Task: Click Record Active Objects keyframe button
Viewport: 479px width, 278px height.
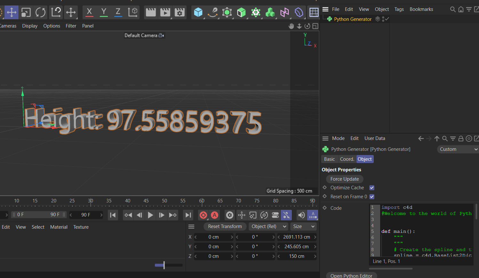Action: (x=203, y=215)
